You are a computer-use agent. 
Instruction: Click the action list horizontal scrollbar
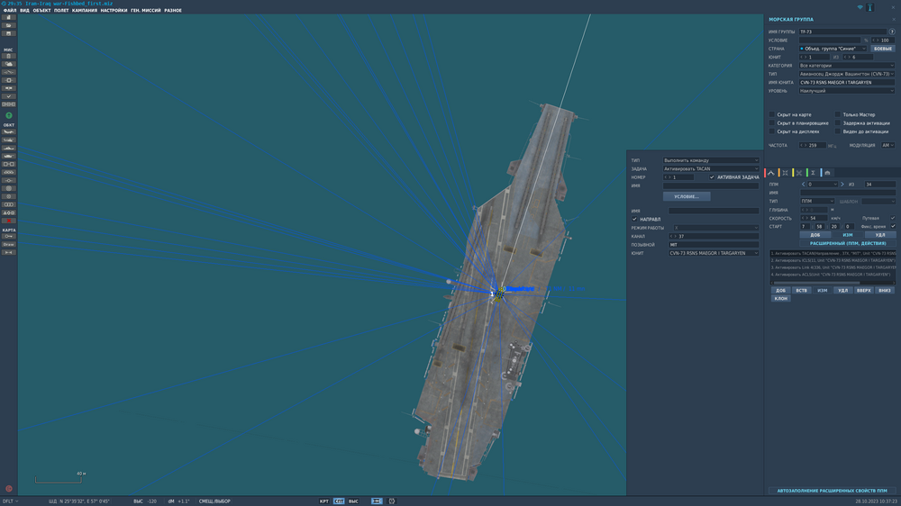click(x=816, y=283)
